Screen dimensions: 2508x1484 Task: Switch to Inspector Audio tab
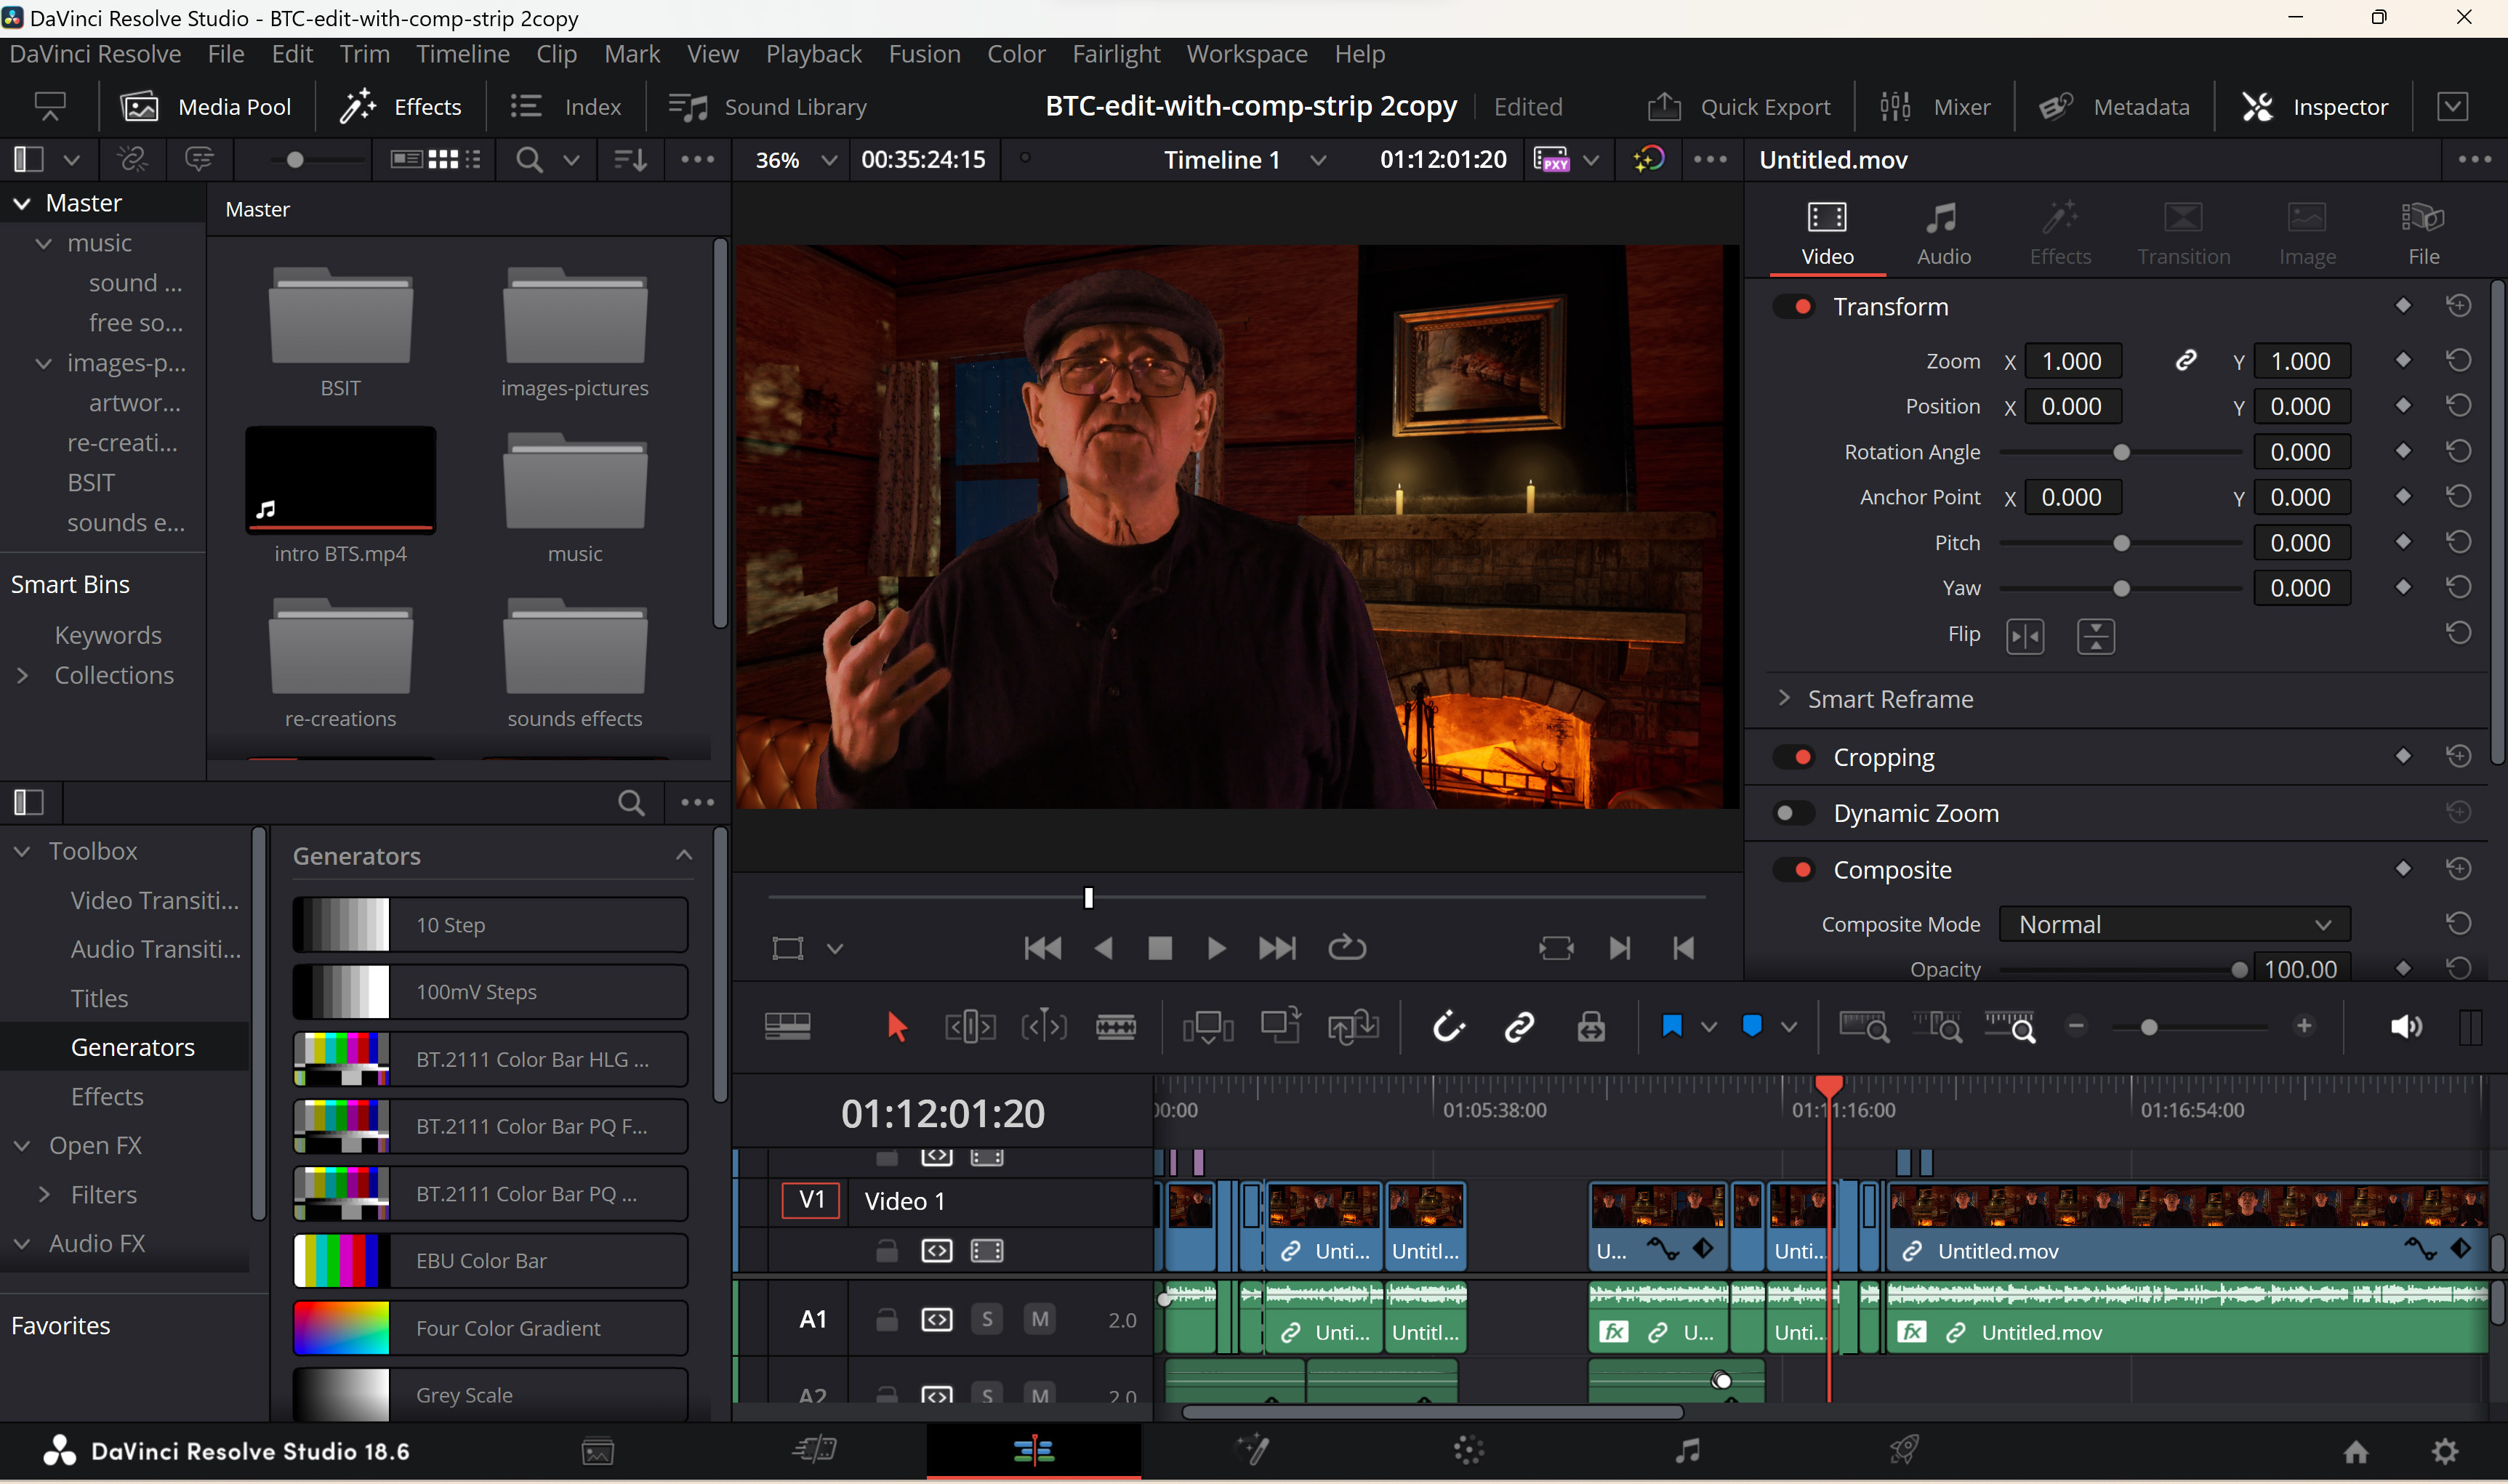click(1943, 235)
